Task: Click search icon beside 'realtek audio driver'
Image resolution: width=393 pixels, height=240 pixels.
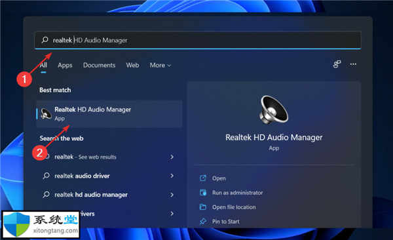Action: point(46,176)
